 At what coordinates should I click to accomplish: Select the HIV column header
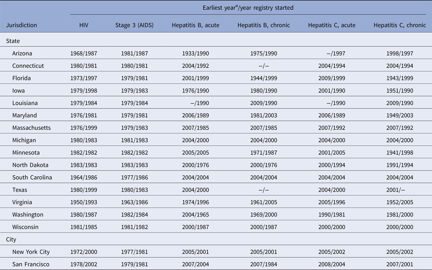click(83, 25)
